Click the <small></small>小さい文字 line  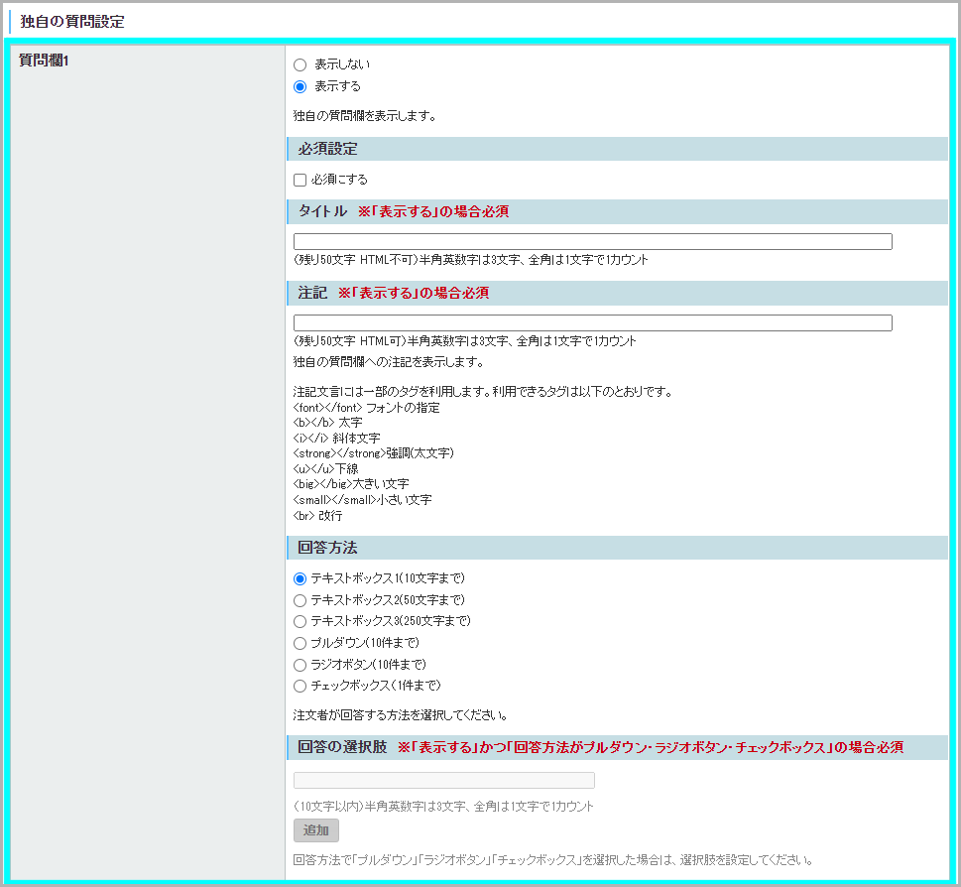[362, 500]
